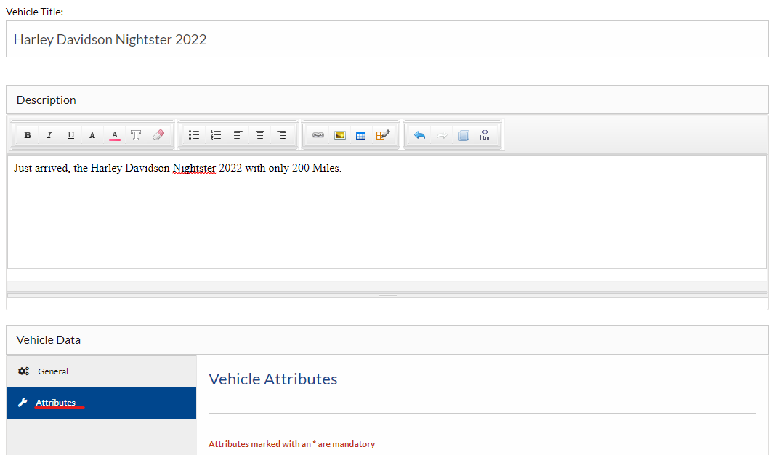Image resolution: width=776 pixels, height=455 pixels.
Task: Toggle bold formatting in description editor
Action: click(x=28, y=135)
